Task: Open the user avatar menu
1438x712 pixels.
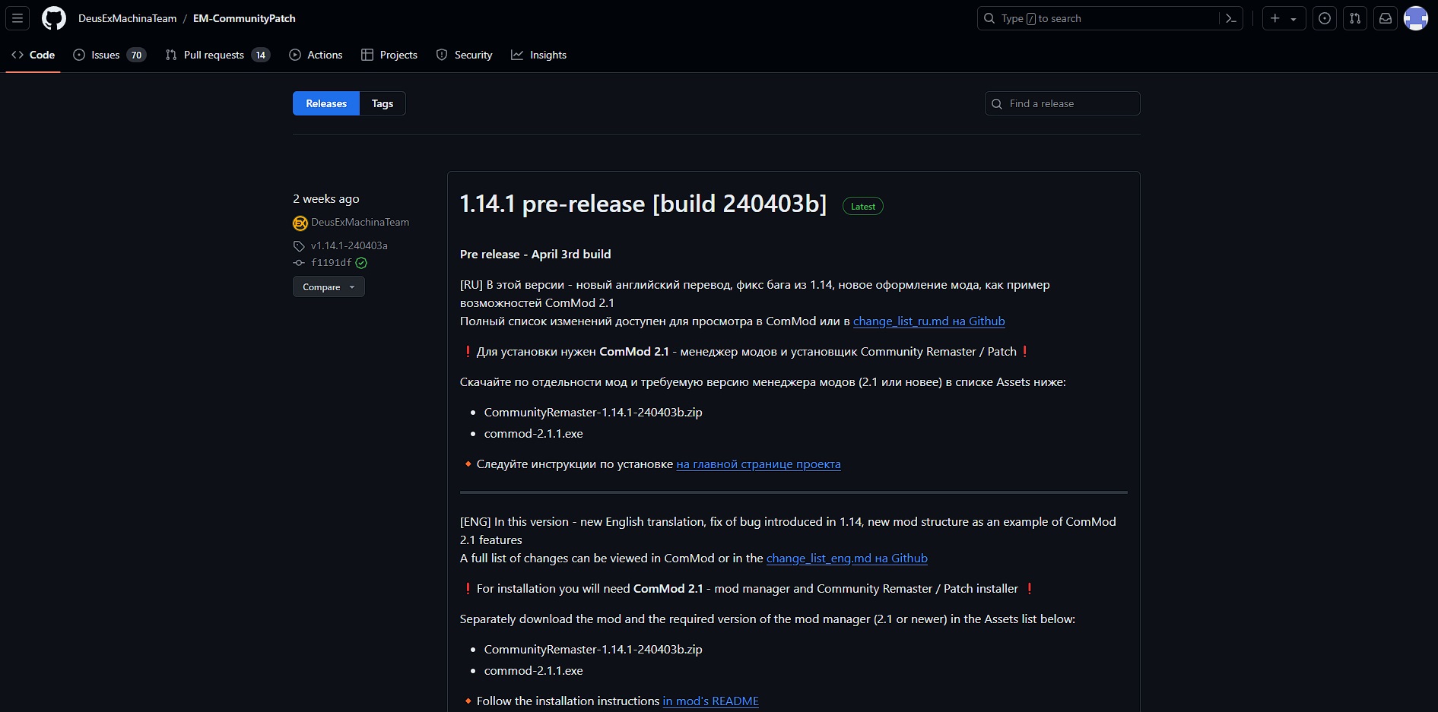Action: [1416, 18]
